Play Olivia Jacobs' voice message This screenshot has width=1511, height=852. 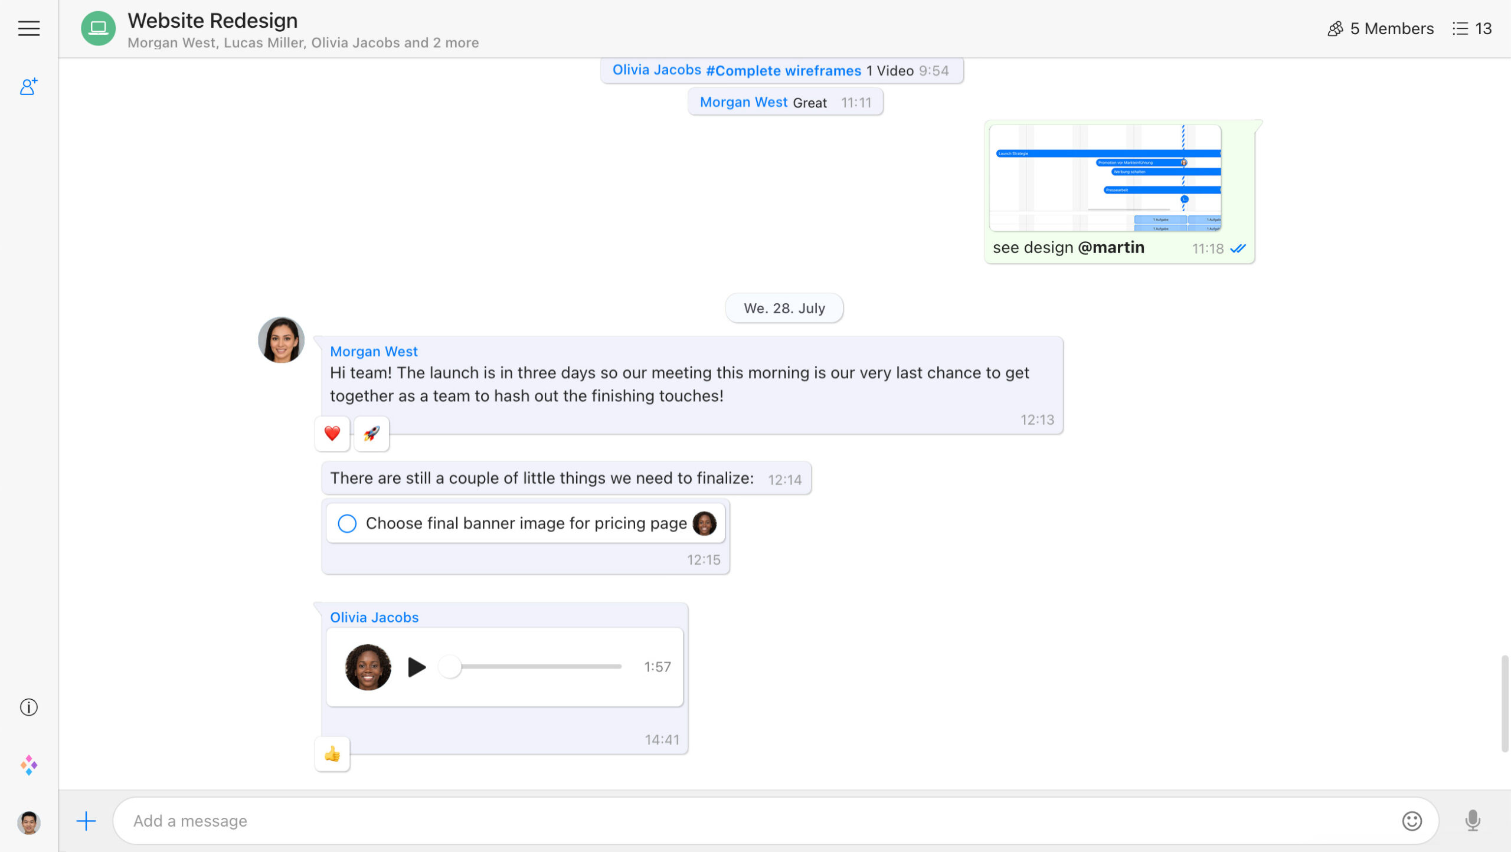(x=417, y=667)
